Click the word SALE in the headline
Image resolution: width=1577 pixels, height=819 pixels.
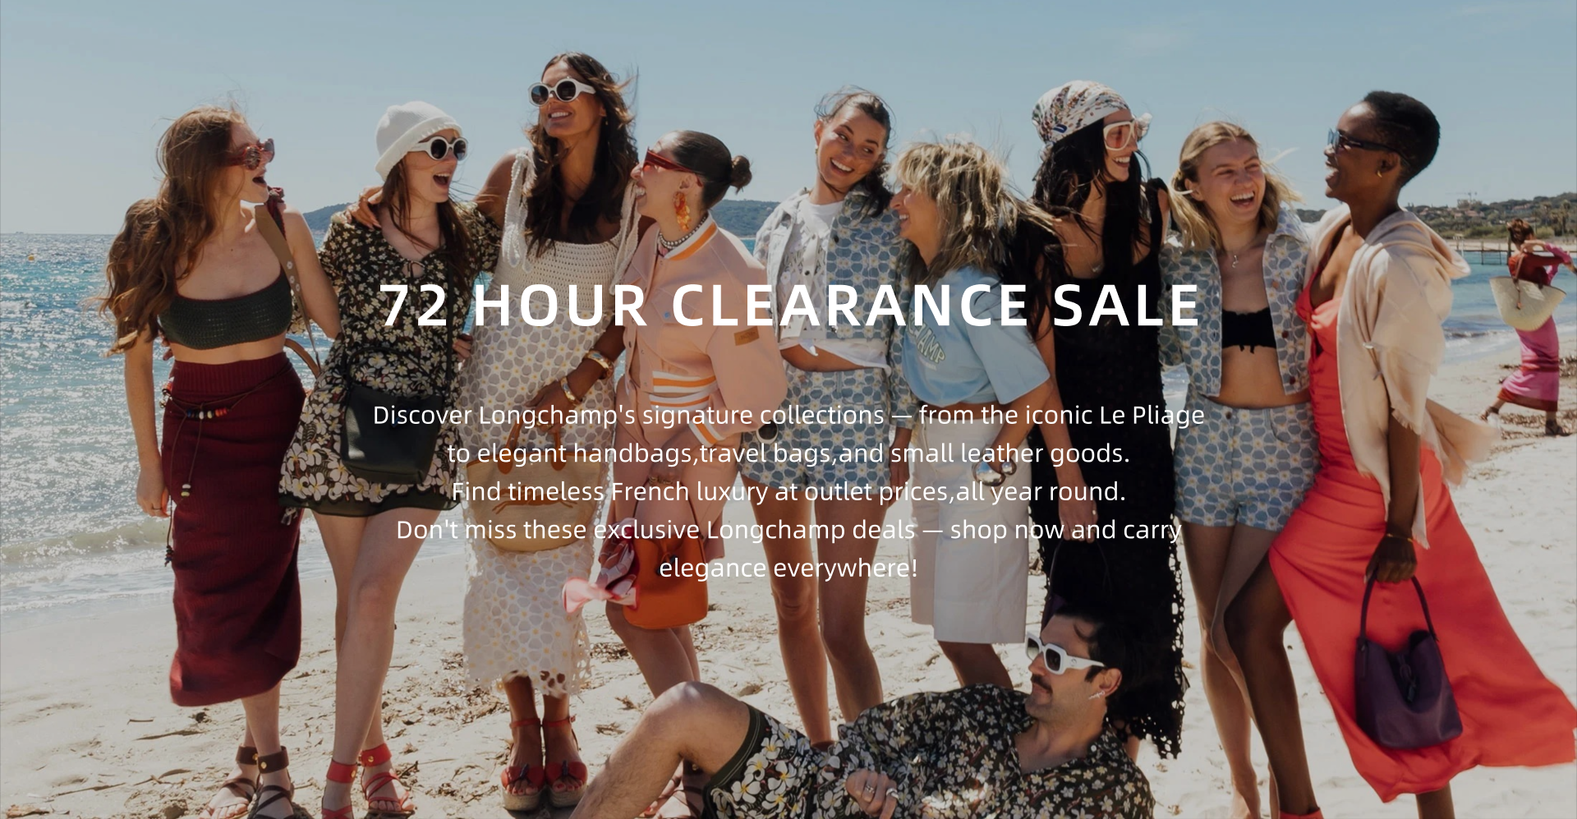1127,306
